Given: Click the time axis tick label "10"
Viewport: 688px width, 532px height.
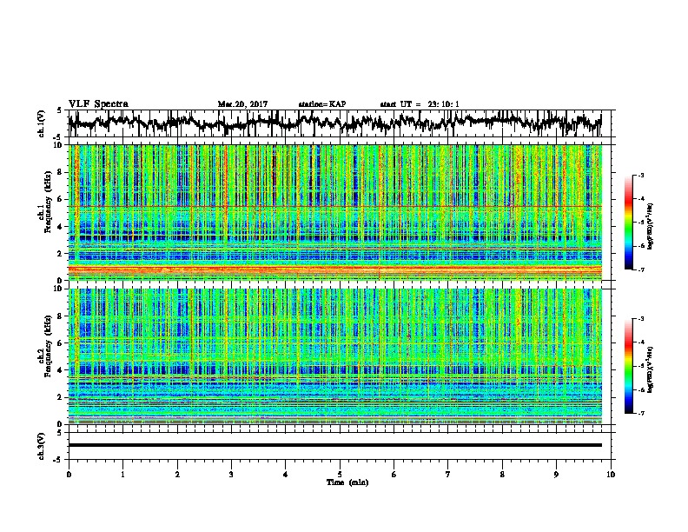Looking at the screenshot, I should click(611, 475).
